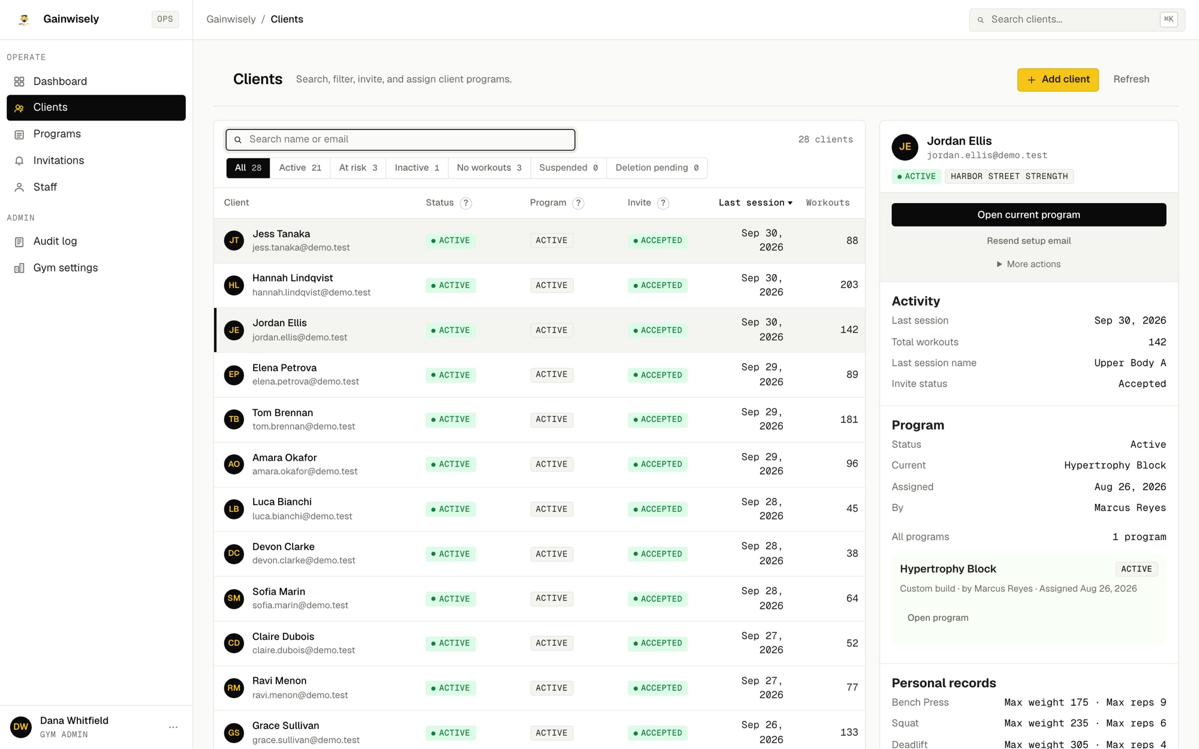1199x749 pixels.
Task: Click Hannah Lindqvist's HL avatar
Action: point(234,285)
